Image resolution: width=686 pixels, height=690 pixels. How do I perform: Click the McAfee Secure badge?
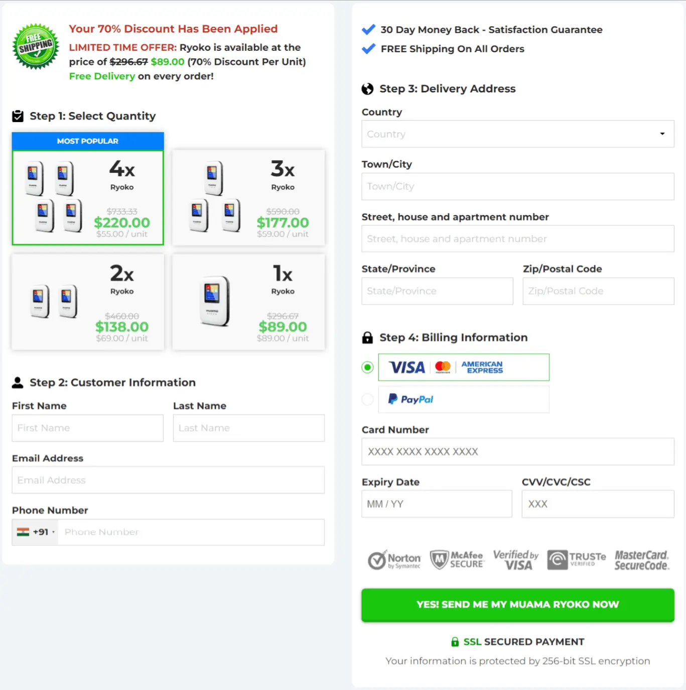tap(457, 559)
